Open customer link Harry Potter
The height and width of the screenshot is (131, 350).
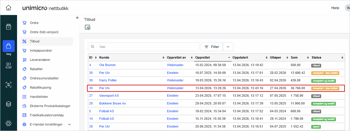coord(108,80)
